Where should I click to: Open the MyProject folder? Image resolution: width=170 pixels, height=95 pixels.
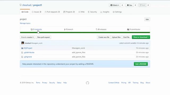28,48
